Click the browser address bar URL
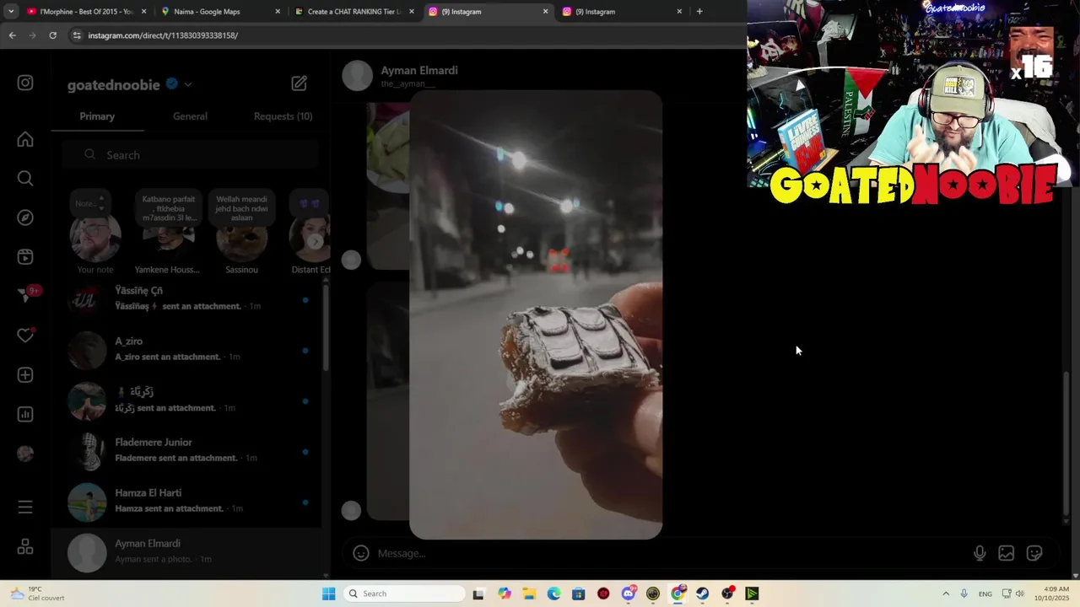The image size is (1080, 607). tap(163, 35)
